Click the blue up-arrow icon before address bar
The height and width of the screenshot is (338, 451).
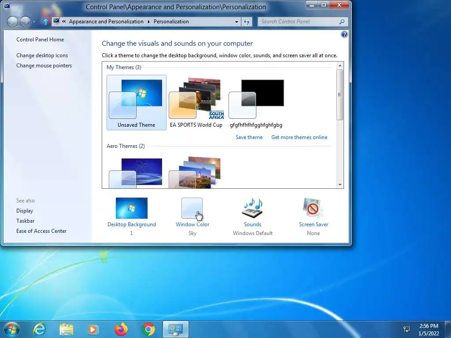45,22
